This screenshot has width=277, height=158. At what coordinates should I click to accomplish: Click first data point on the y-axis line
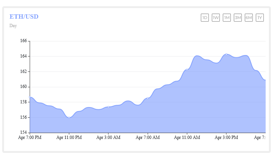click(30, 97)
